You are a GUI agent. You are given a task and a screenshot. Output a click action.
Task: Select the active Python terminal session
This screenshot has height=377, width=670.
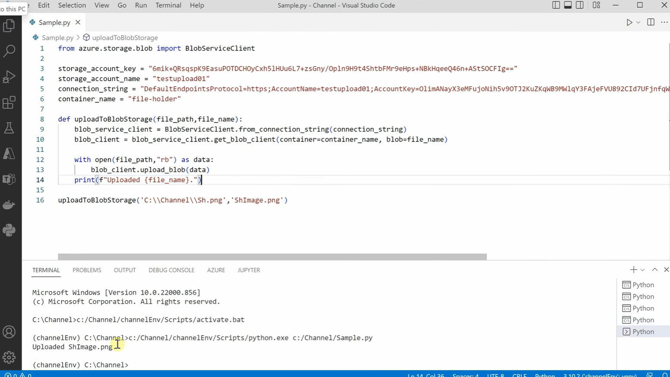point(643,331)
